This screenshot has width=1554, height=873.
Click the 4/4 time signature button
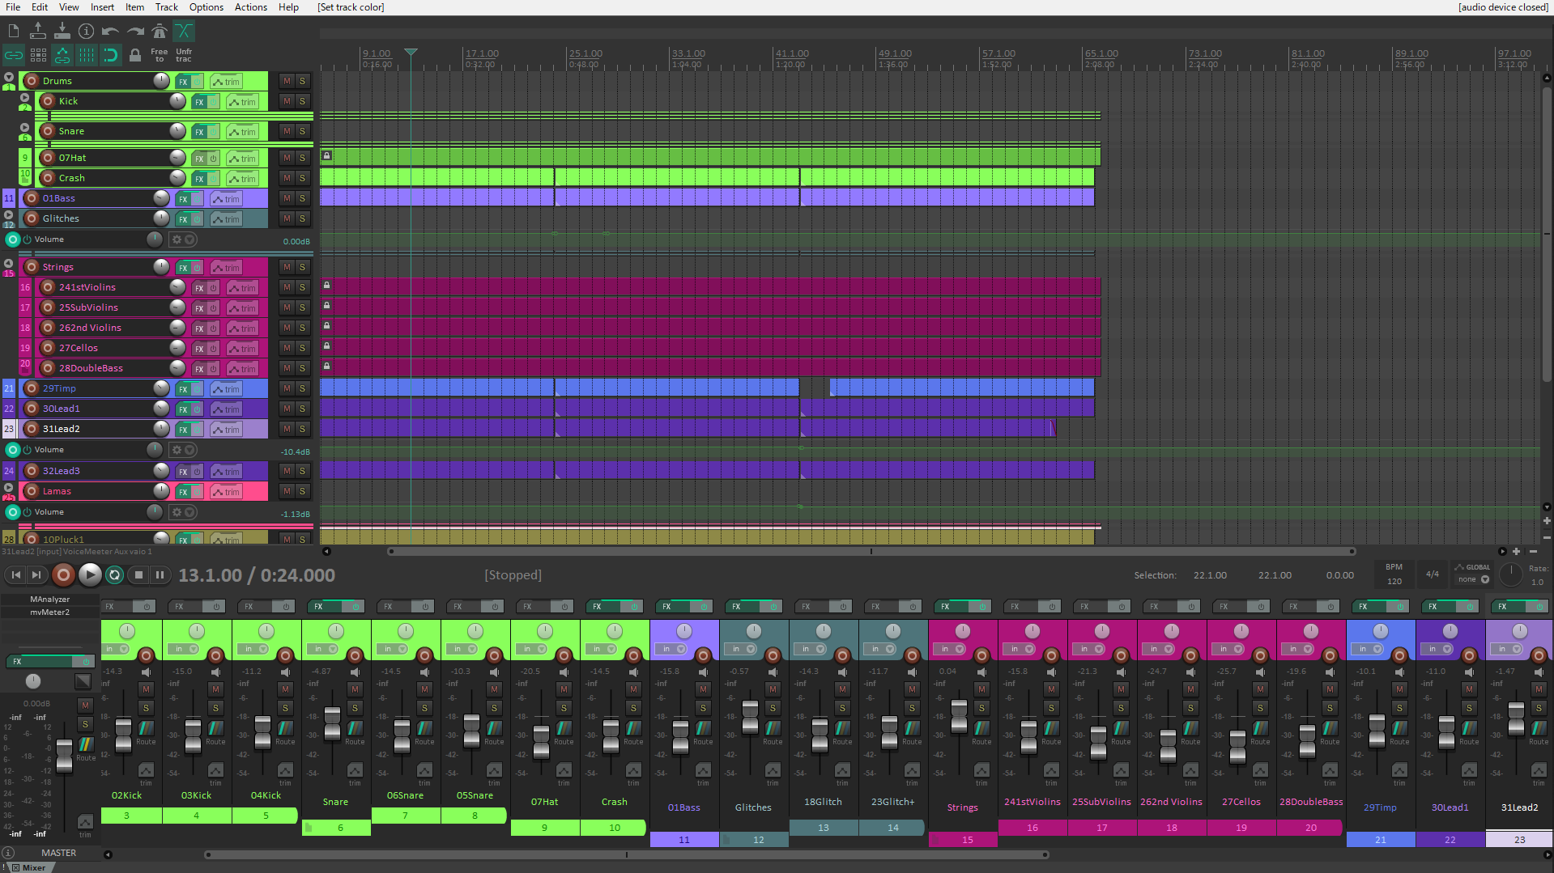tap(1432, 574)
